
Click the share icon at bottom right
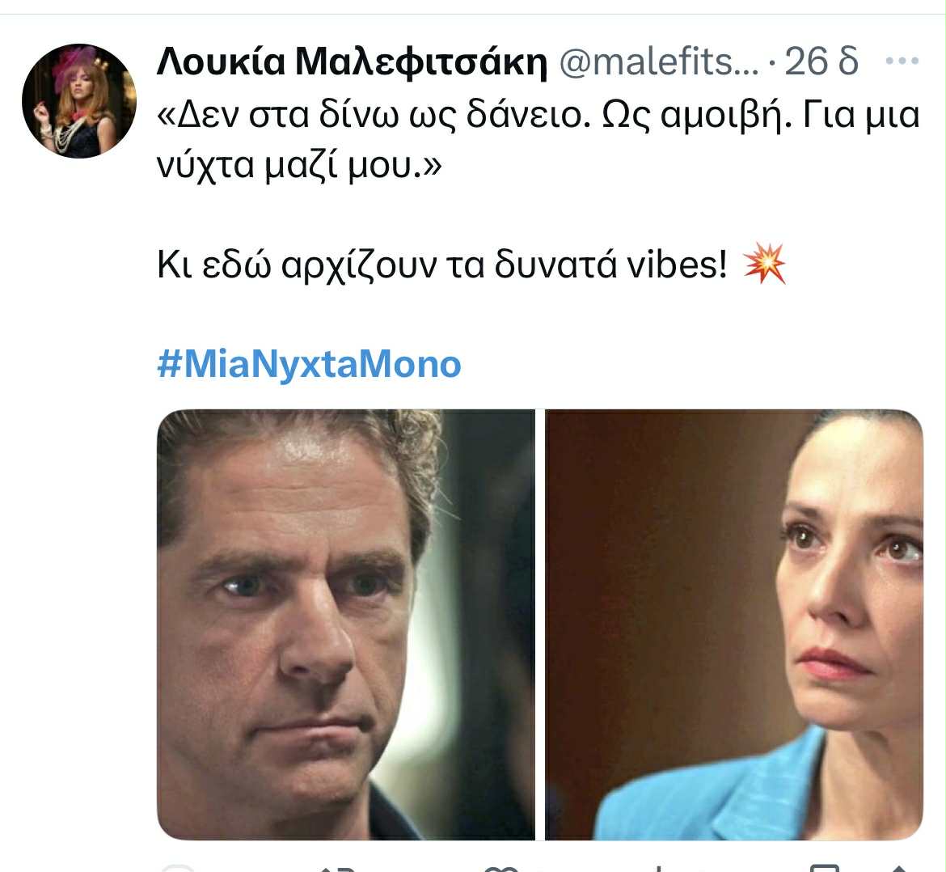(899, 869)
